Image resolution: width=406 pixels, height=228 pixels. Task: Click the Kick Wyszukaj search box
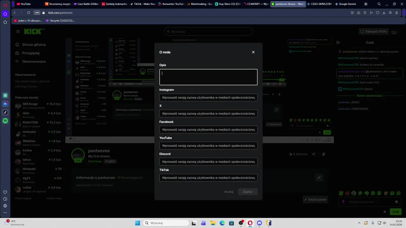pos(208,31)
